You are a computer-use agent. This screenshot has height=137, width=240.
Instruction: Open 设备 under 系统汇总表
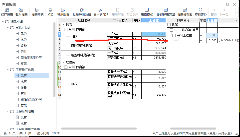click(x=23, y=46)
